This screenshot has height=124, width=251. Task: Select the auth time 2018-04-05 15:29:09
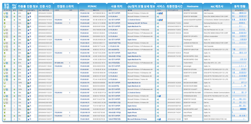[x=45, y=13]
